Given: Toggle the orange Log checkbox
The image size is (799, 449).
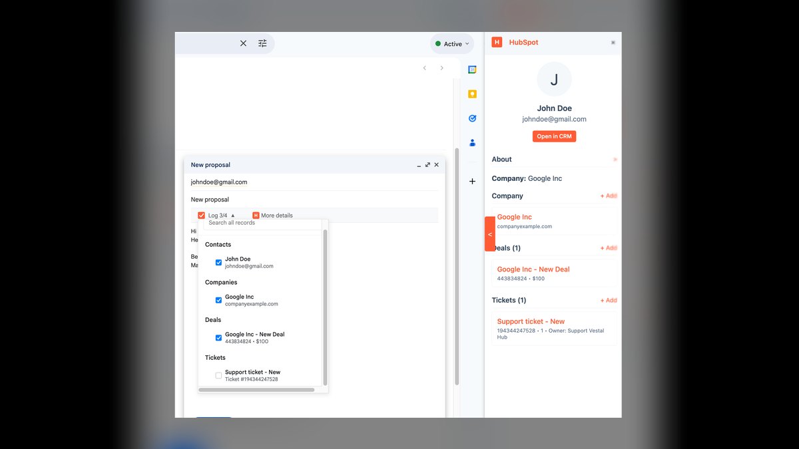Looking at the screenshot, I should click(201, 216).
